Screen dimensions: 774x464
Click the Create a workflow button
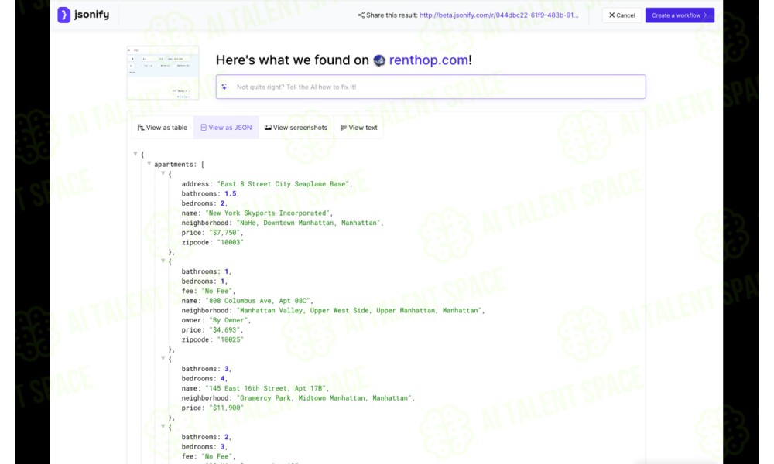click(680, 15)
